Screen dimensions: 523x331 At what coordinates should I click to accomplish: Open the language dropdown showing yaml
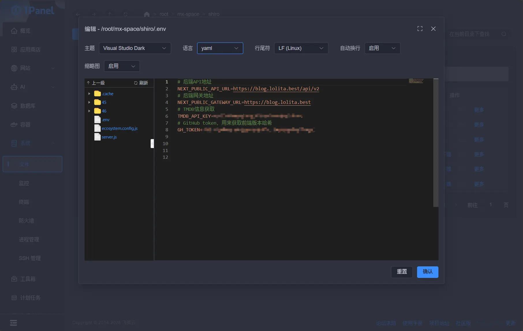click(x=220, y=48)
